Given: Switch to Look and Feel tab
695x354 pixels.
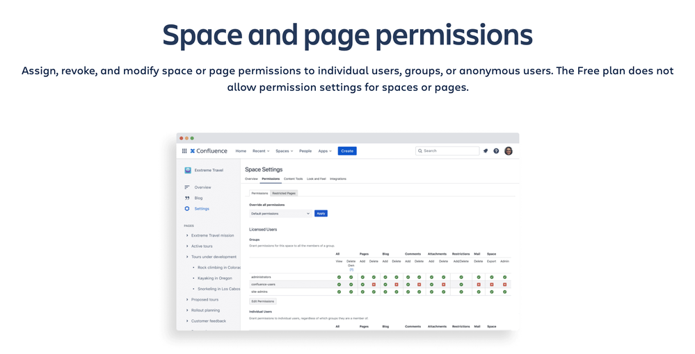Looking at the screenshot, I should click(317, 179).
